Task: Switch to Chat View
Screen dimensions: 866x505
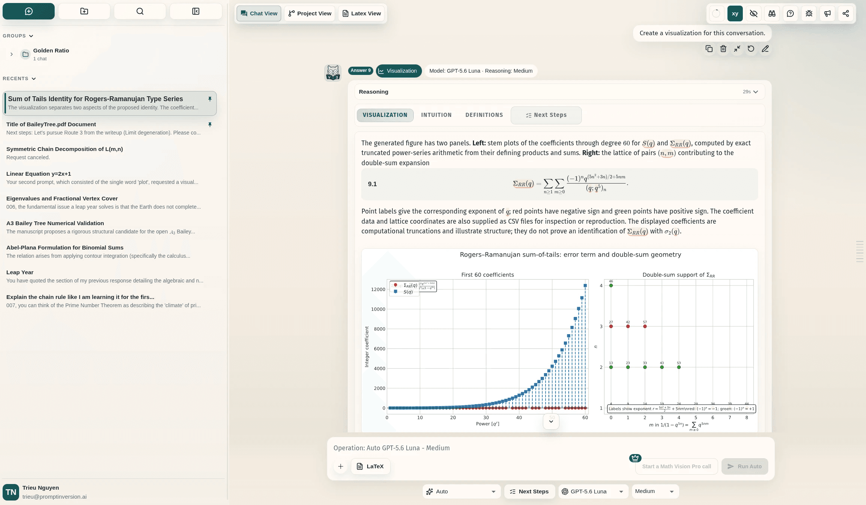Action: (259, 13)
